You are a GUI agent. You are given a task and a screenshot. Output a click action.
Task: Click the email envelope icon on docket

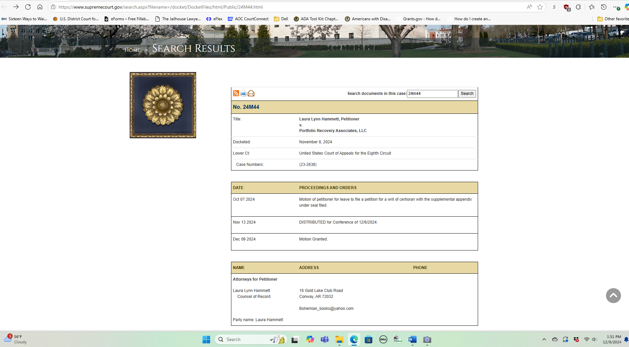(x=251, y=94)
